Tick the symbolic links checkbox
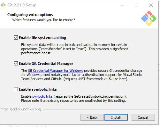Viewport: 160px width, 127px height. coord(16,89)
